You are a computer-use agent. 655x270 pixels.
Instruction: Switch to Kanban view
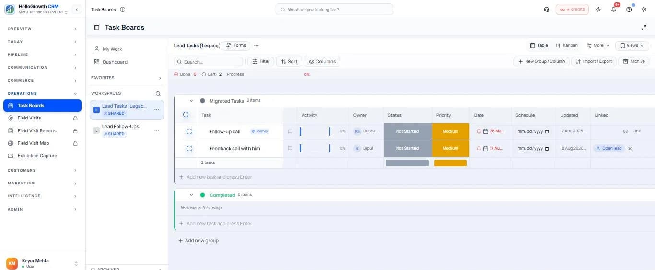coord(567,46)
